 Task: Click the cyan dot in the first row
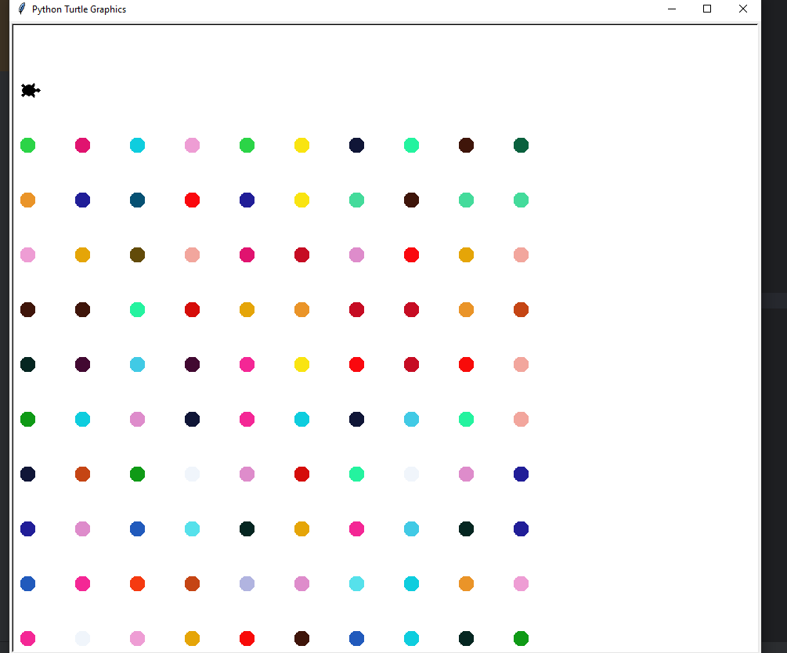coord(137,145)
